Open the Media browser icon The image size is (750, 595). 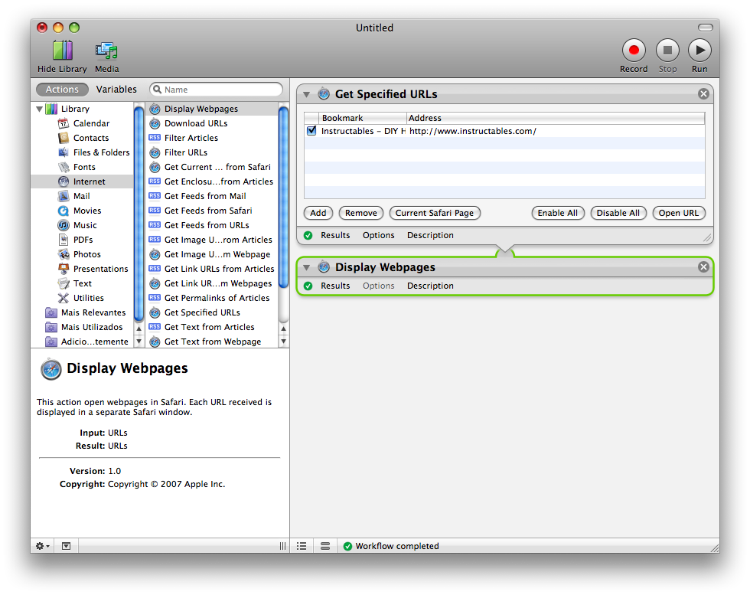tap(106, 57)
